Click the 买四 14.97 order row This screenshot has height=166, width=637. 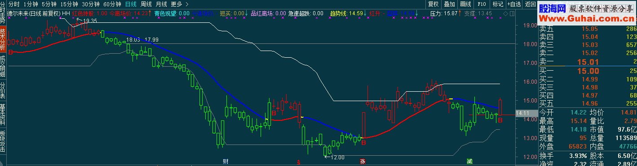click(588, 95)
